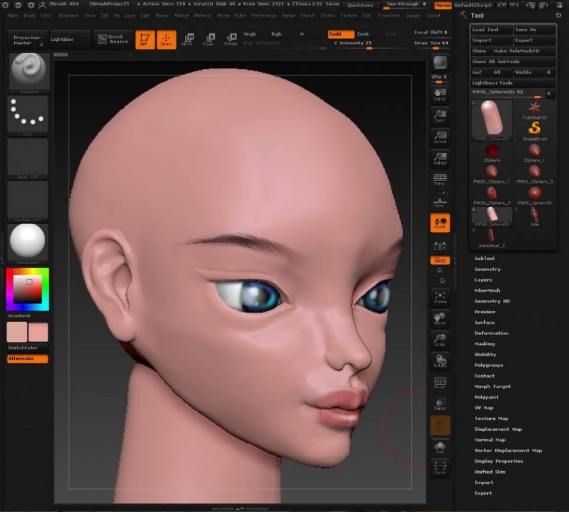569x512 pixels.
Task: Click the right shelf Scale view icon
Action: 440,340
